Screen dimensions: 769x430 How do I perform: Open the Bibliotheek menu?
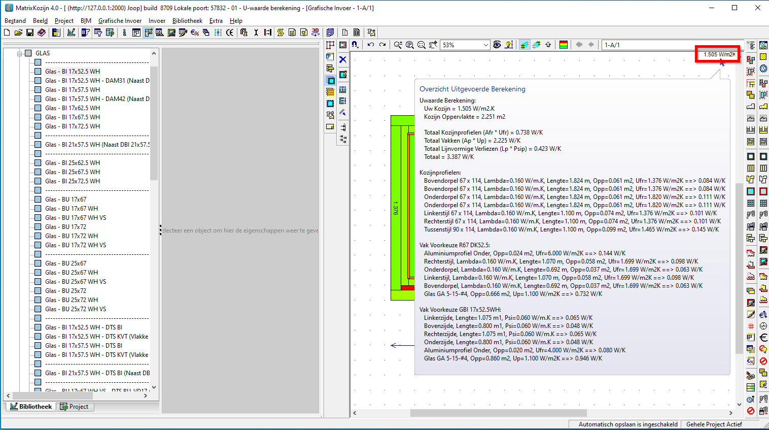pos(187,21)
